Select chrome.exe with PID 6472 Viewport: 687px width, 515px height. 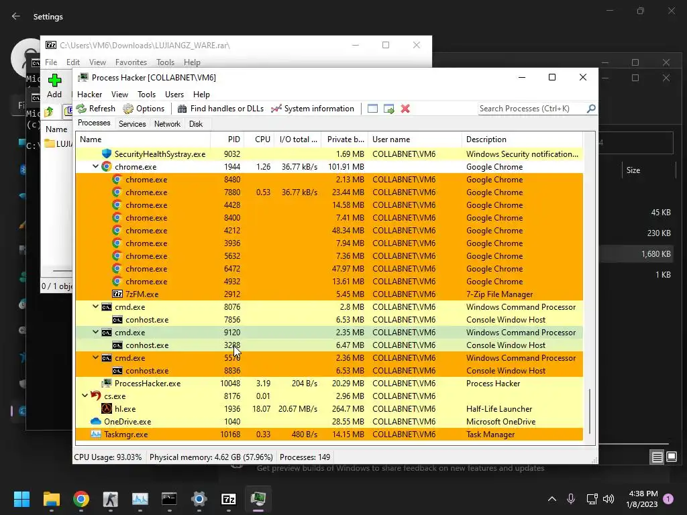pyautogui.click(x=329, y=268)
